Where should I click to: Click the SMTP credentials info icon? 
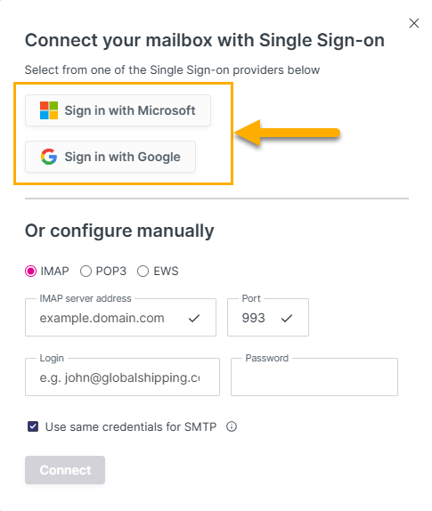(x=232, y=426)
